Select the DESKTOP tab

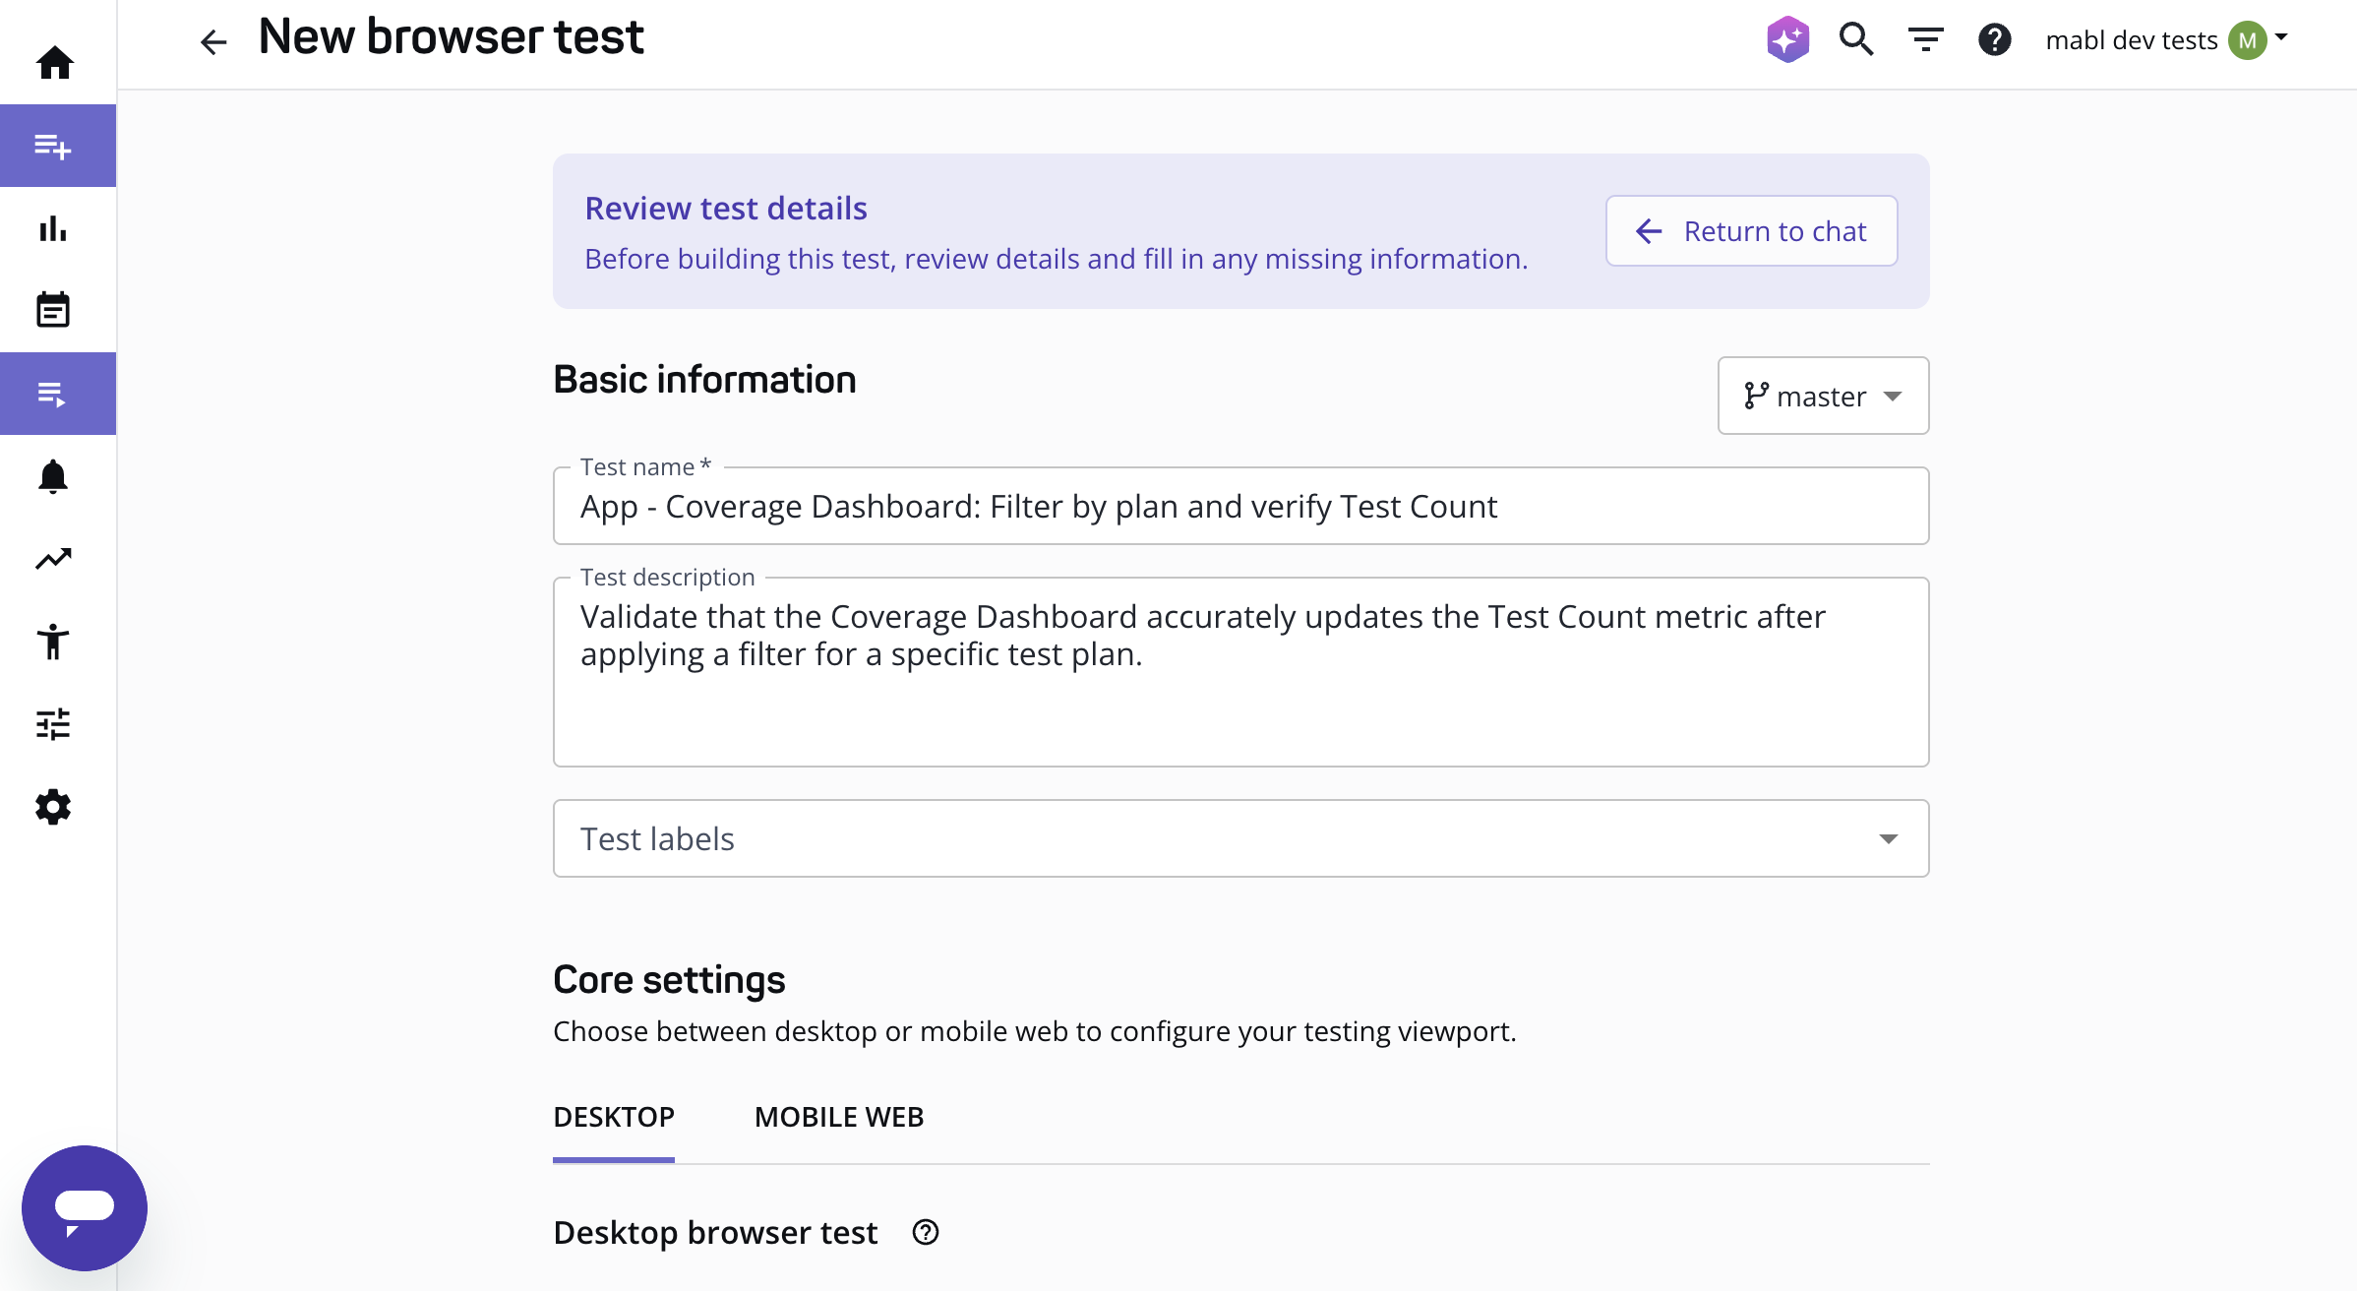click(614, 1117)
